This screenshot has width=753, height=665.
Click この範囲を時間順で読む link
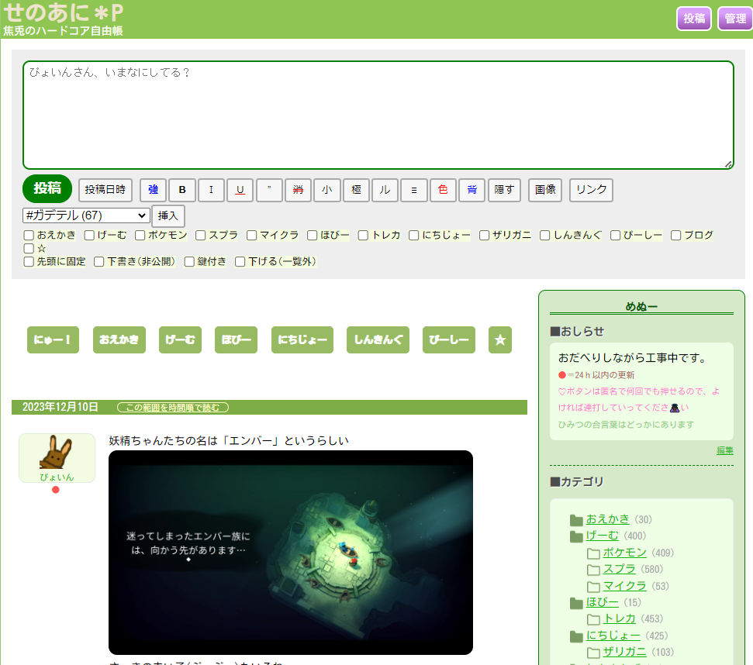coord(173,408)
